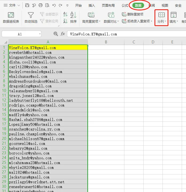
Task: Open the 排序 sort tool
Action: tap(73, 17)
